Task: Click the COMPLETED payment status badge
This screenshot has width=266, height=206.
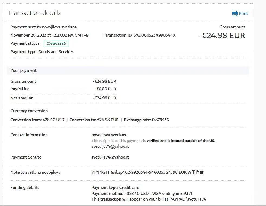Action: [56, 43]
